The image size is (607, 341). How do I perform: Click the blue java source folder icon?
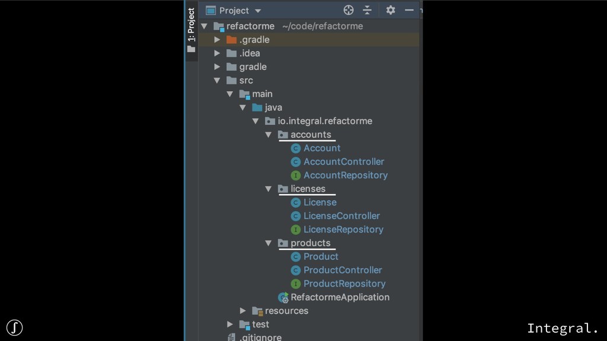pyautogui.click(x=257, y=108)
